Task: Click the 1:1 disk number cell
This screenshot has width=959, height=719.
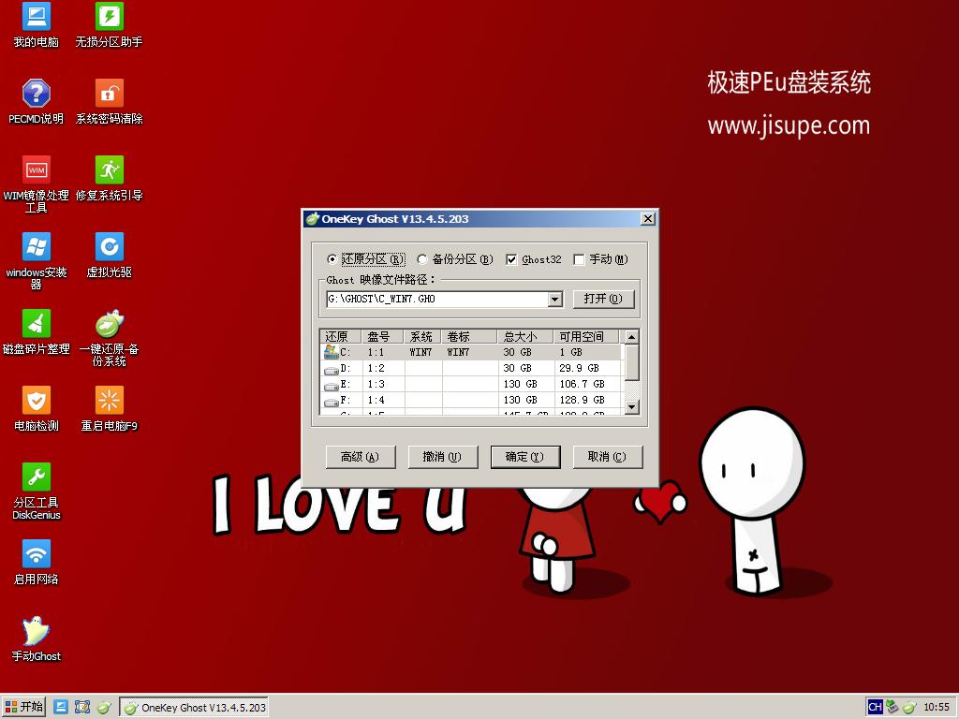Action: coord(376,352)
